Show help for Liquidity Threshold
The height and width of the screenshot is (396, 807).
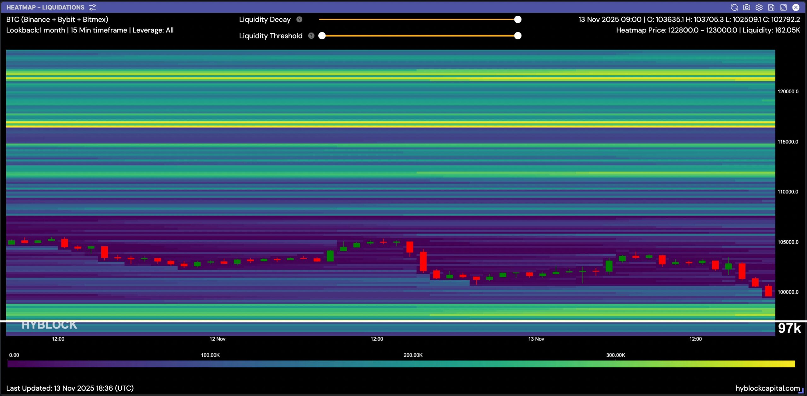click(x=311, y=36)
